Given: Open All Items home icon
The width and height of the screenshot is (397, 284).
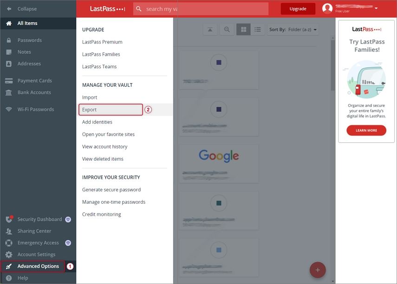Looking at the screenshot, I should [x=9, y=23].
